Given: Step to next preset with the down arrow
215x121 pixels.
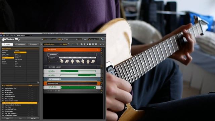Looking at the screenshot, I should pos(69,45).
